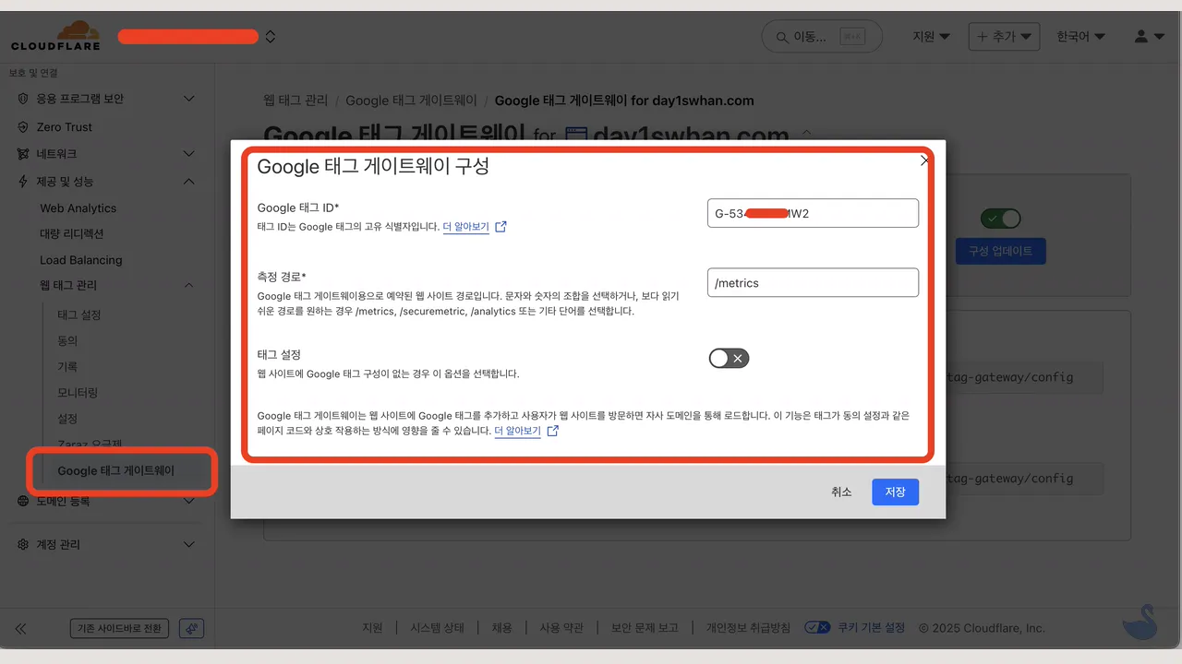Toggle the cookie preferences switch in footer
This screenshot has height=664, width=1182.
point(817,628)
